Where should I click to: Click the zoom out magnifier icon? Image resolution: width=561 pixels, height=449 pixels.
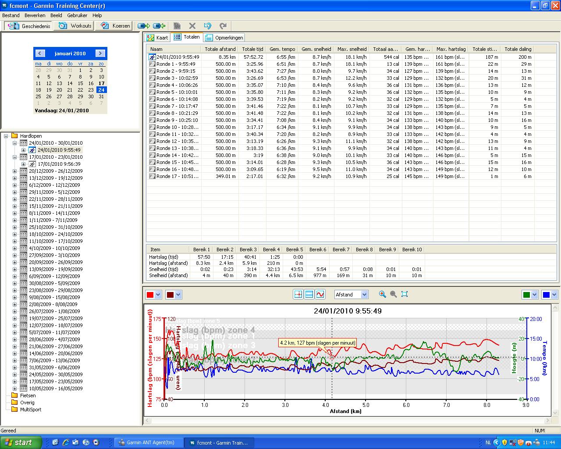(394, 294)
